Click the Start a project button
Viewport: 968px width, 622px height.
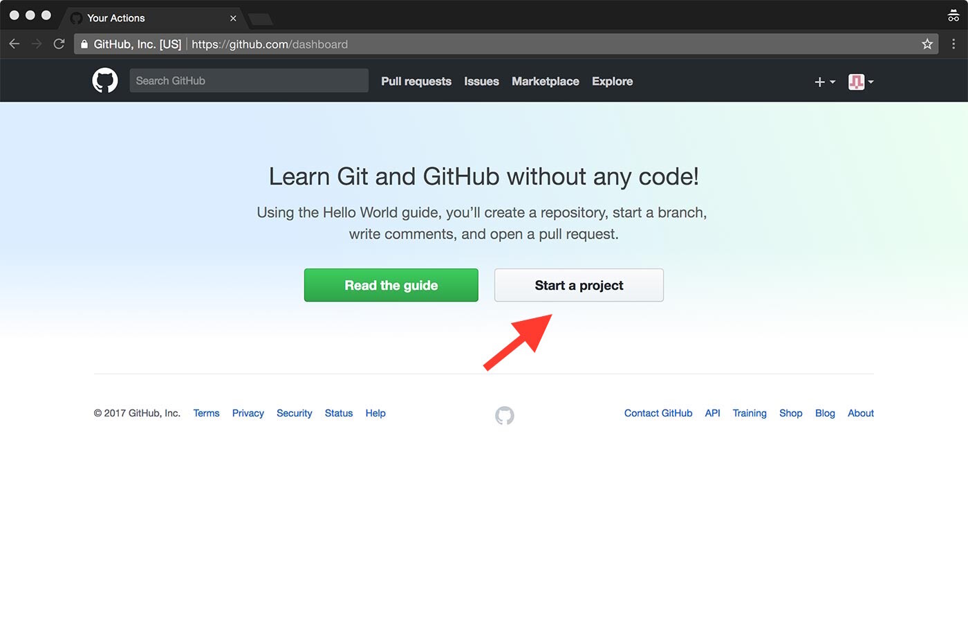(x=579, y=285)
